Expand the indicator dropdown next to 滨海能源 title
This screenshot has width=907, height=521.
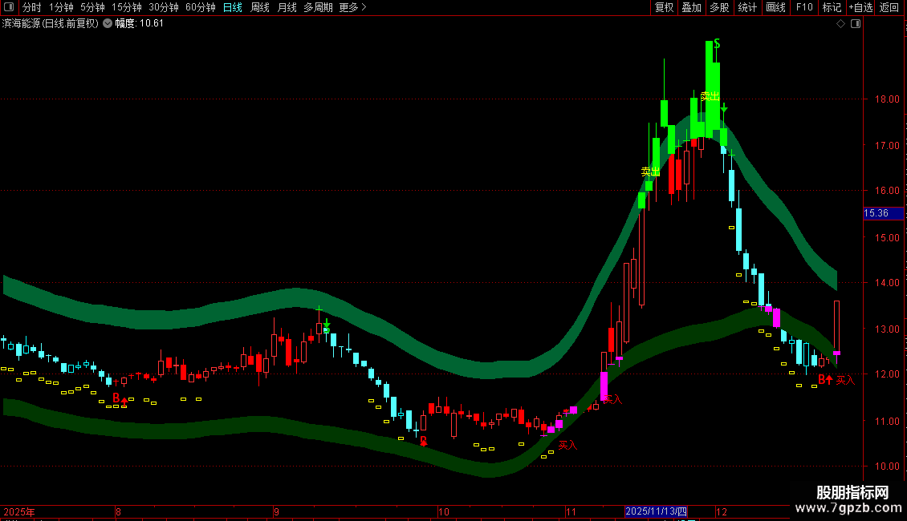tap(108, 23)
